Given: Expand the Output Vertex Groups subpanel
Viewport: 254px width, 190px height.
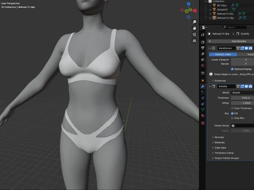Looking at the screenshot, I should point(225,158).
